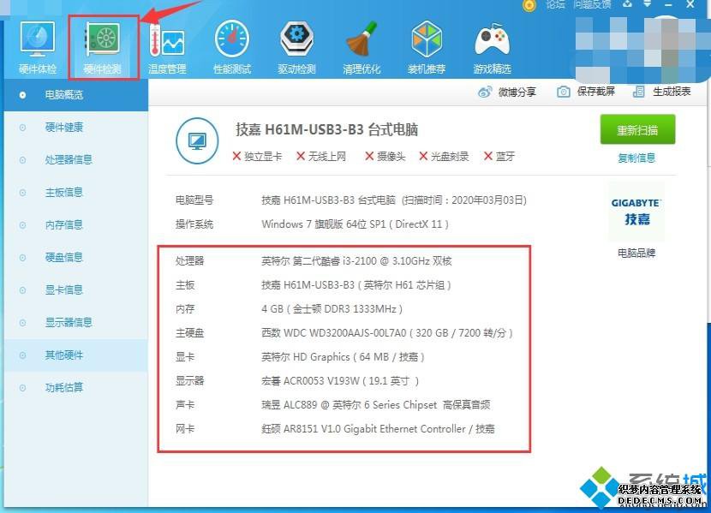The height and width of the screenshot is (513, 711).
Task: Click the 问题反馈 feedback link
Action: [592, 4]
